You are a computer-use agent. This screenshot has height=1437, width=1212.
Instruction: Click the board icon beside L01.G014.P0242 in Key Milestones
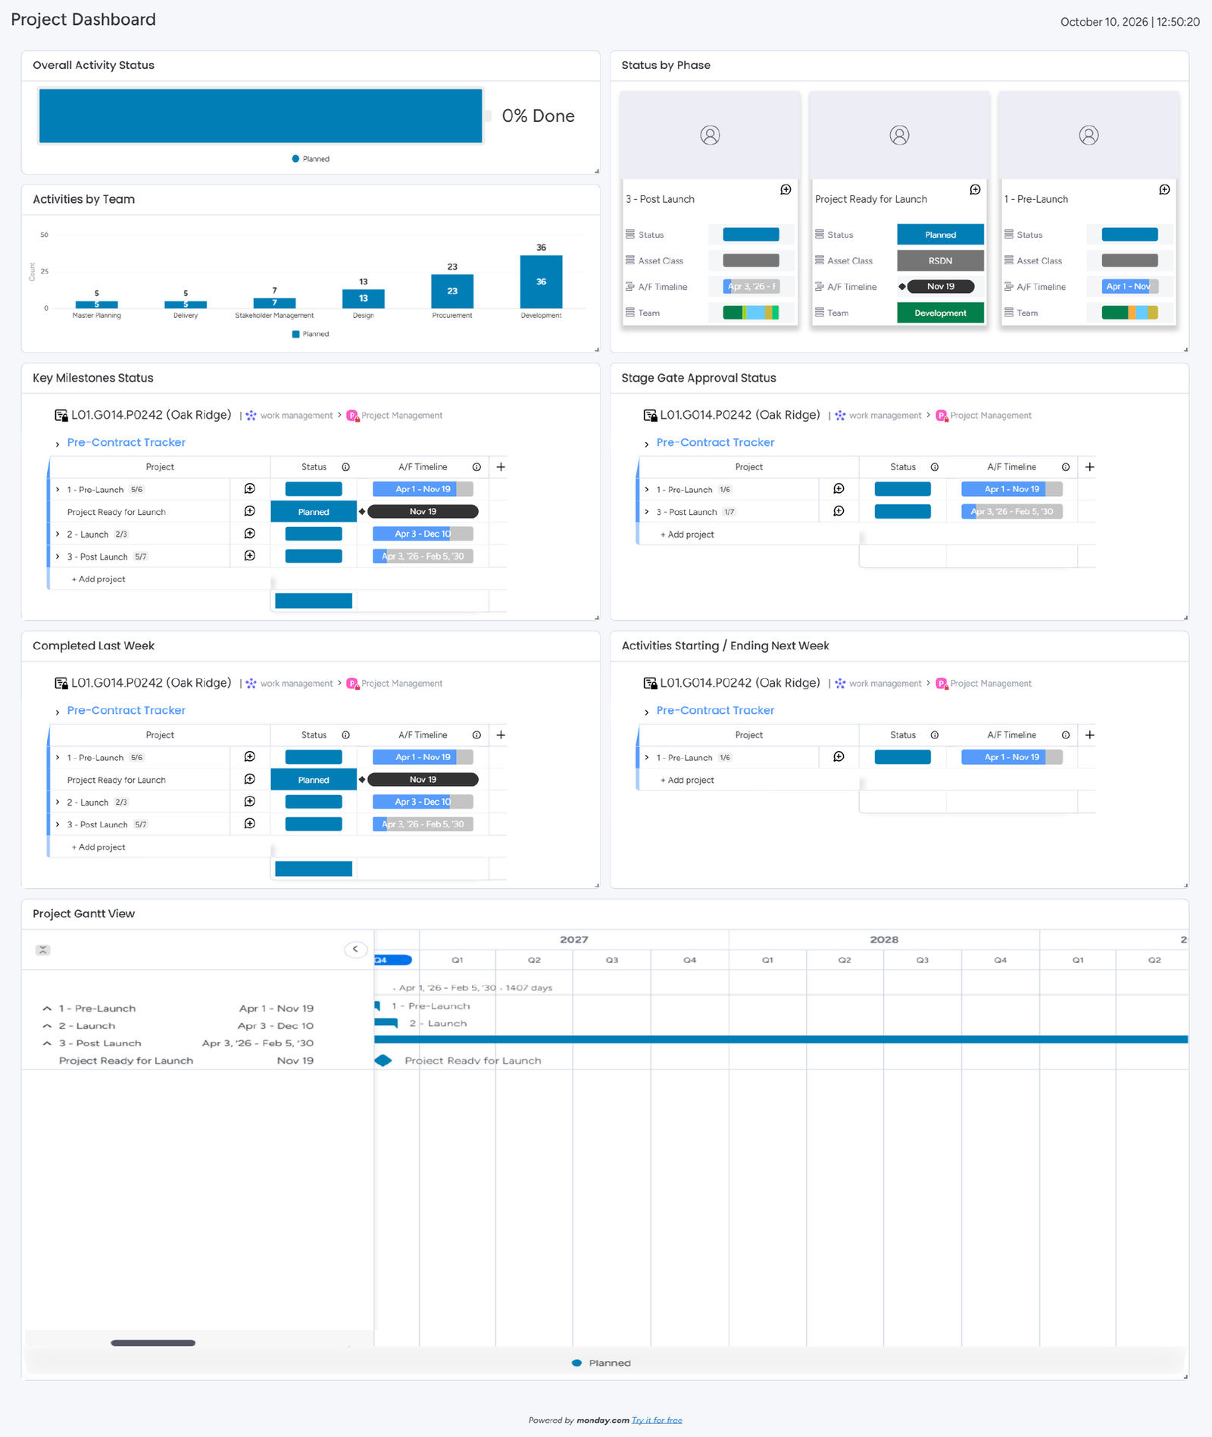[x=61, y=415]
